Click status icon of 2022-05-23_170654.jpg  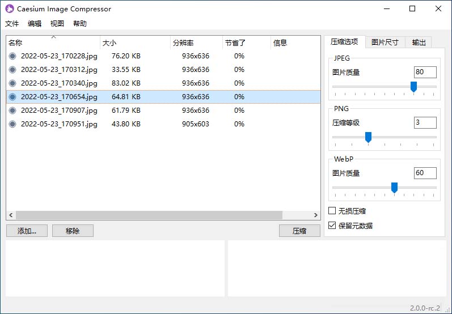click(x=12, y=97)
